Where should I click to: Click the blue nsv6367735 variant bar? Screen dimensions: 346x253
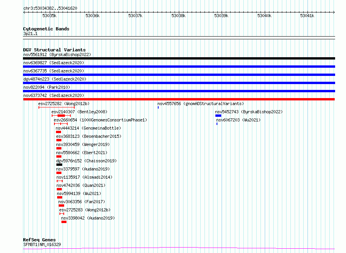(x=179, y=75)
